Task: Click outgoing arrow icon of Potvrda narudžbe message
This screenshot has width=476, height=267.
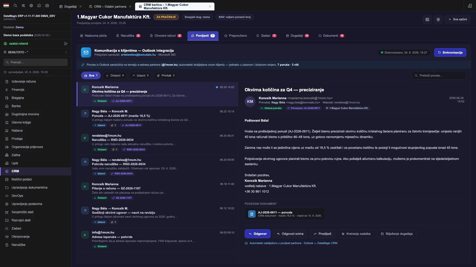Action: tap(85, 162)
